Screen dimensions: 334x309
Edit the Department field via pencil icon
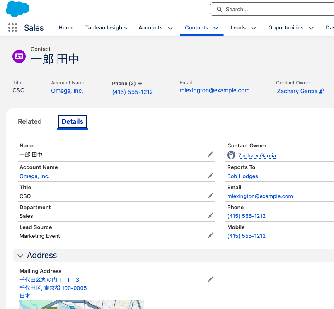211,215
